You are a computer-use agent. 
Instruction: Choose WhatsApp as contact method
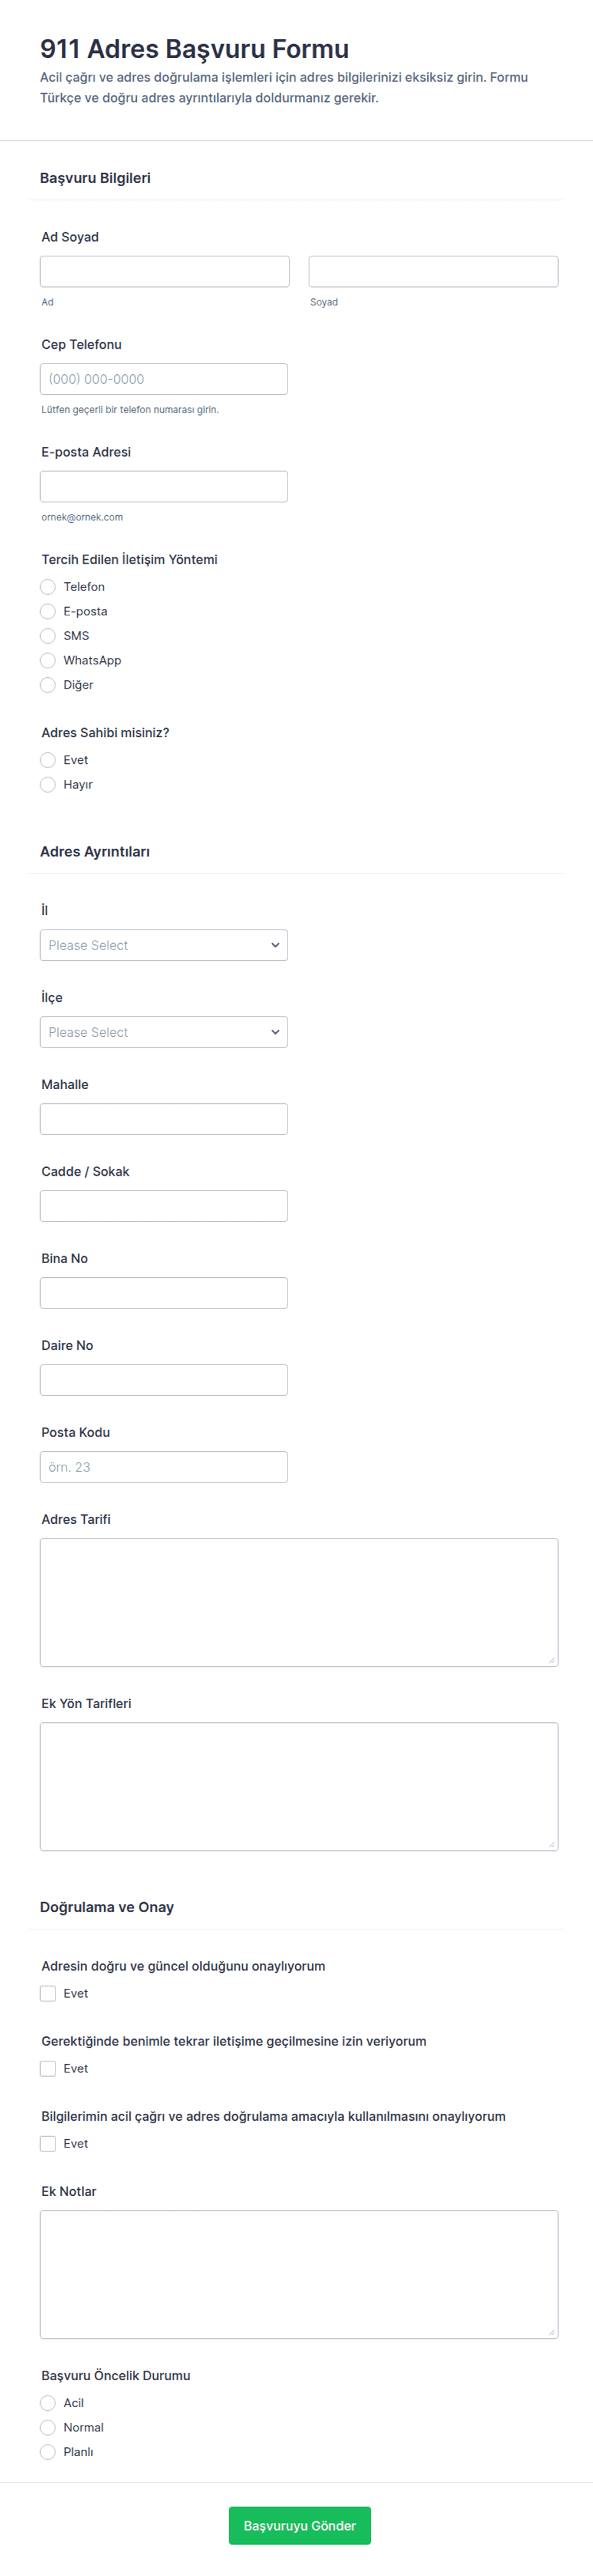pos(48,660)
